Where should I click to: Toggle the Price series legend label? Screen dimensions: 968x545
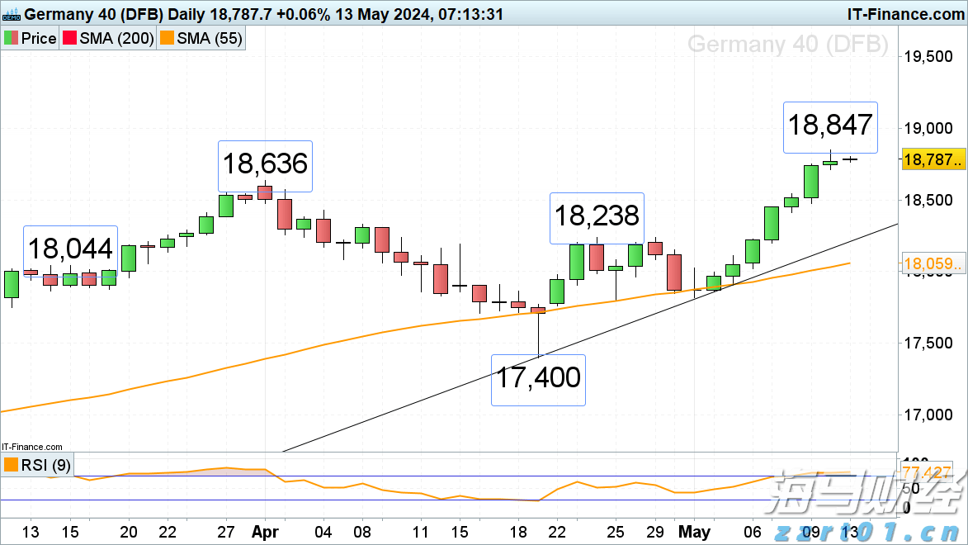point(38,38)
